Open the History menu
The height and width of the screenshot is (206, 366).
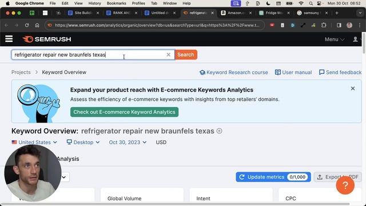coord(94,3)
